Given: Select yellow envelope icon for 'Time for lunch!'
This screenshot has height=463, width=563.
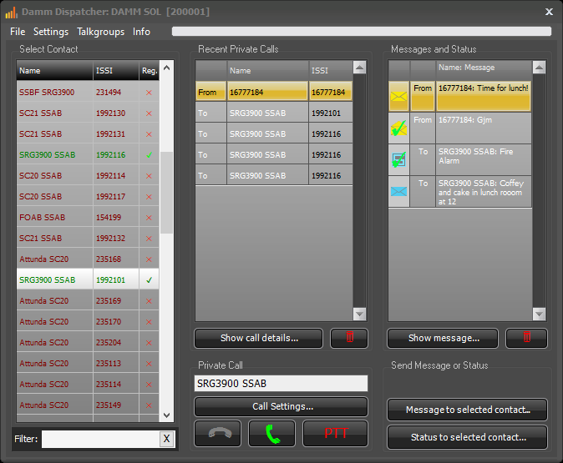Looking at the screenshot, I should (399, 97).
